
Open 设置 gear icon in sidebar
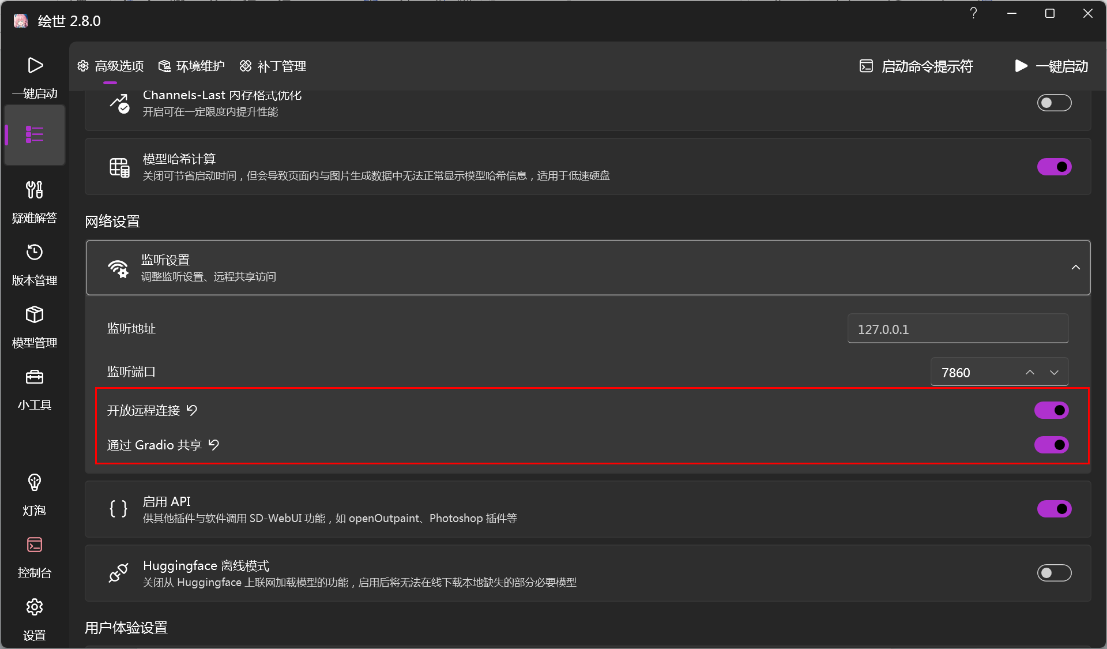(x=35, y=607)
